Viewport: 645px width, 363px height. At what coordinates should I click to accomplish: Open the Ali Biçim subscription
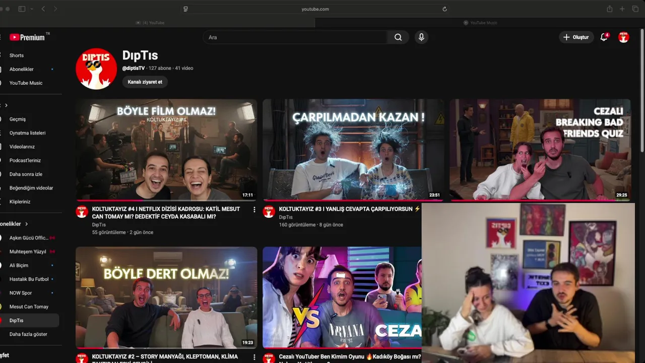(19, 265)
